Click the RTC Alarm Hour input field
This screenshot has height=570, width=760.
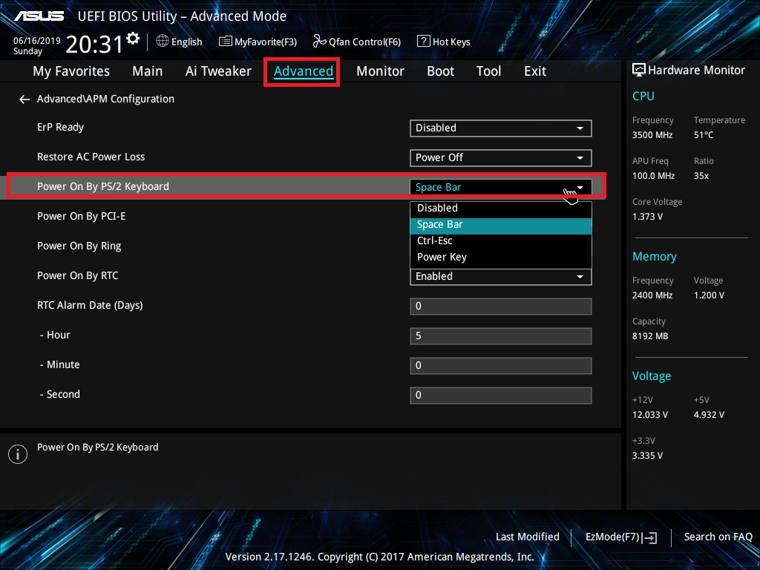pyautogui.click(x=500, y=335)
